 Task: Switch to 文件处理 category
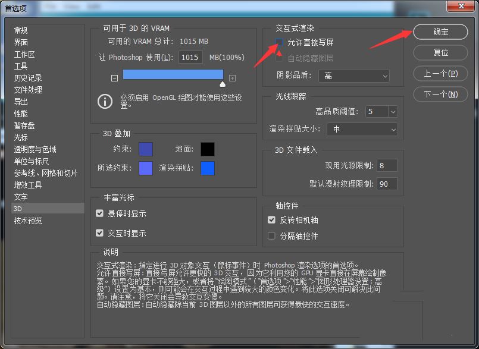click(x=28, y=90)
